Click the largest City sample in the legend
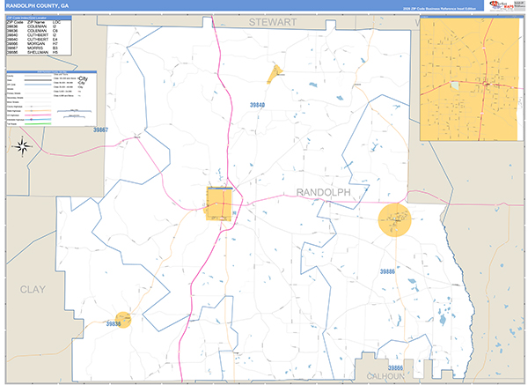 click(83, 78)
